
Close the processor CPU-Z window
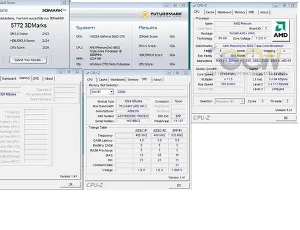pyautogui.click(x=293, y=6)
